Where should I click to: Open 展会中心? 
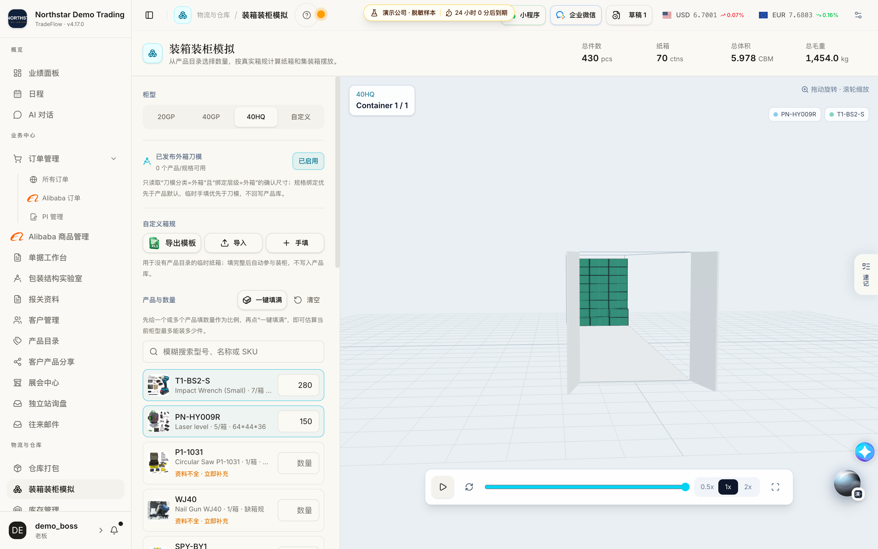65,383
